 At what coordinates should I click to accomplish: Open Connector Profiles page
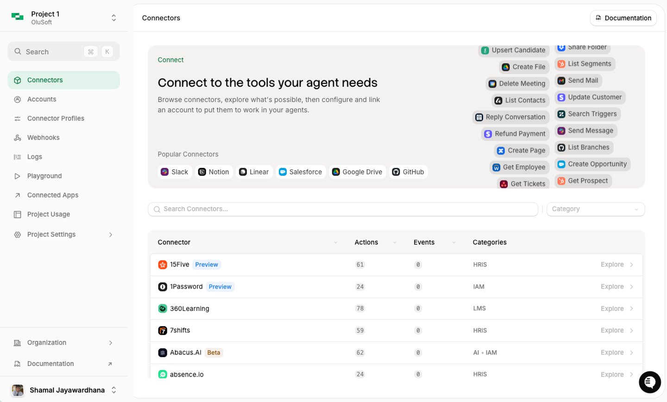point(64,118)
